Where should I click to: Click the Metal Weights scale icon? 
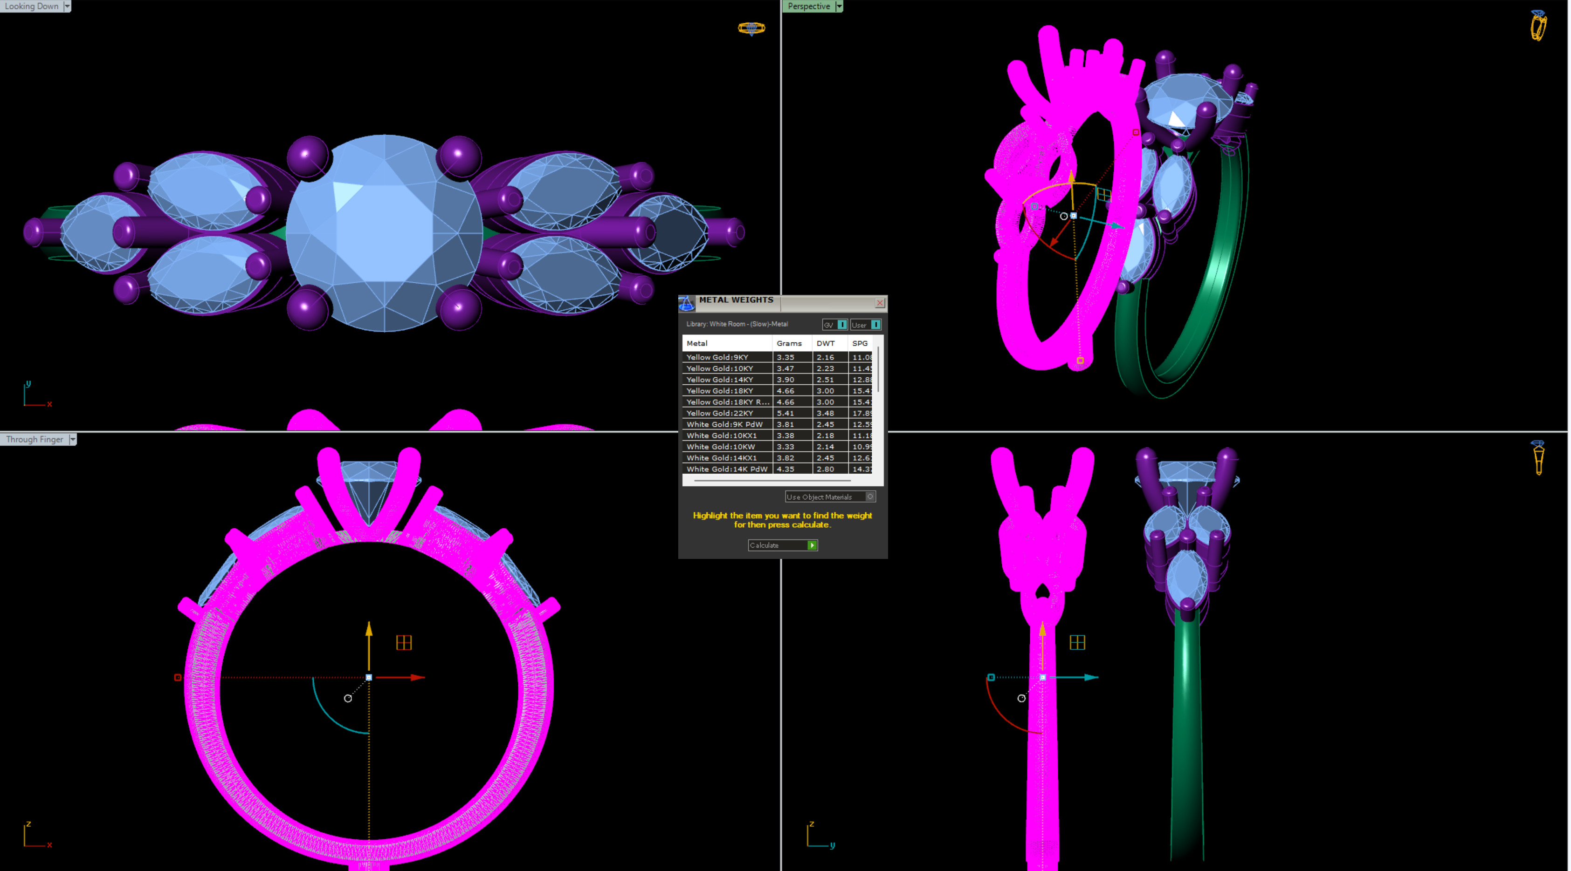point(687,303)
